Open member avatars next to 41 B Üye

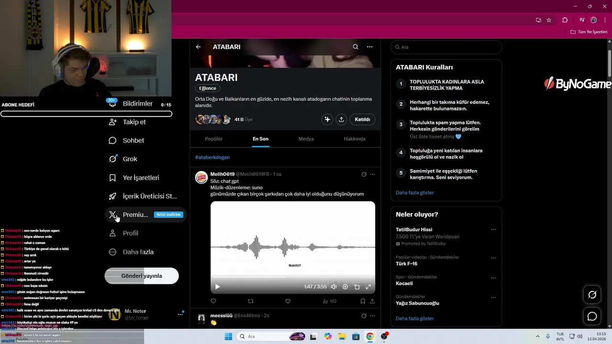tap(213, 119)
